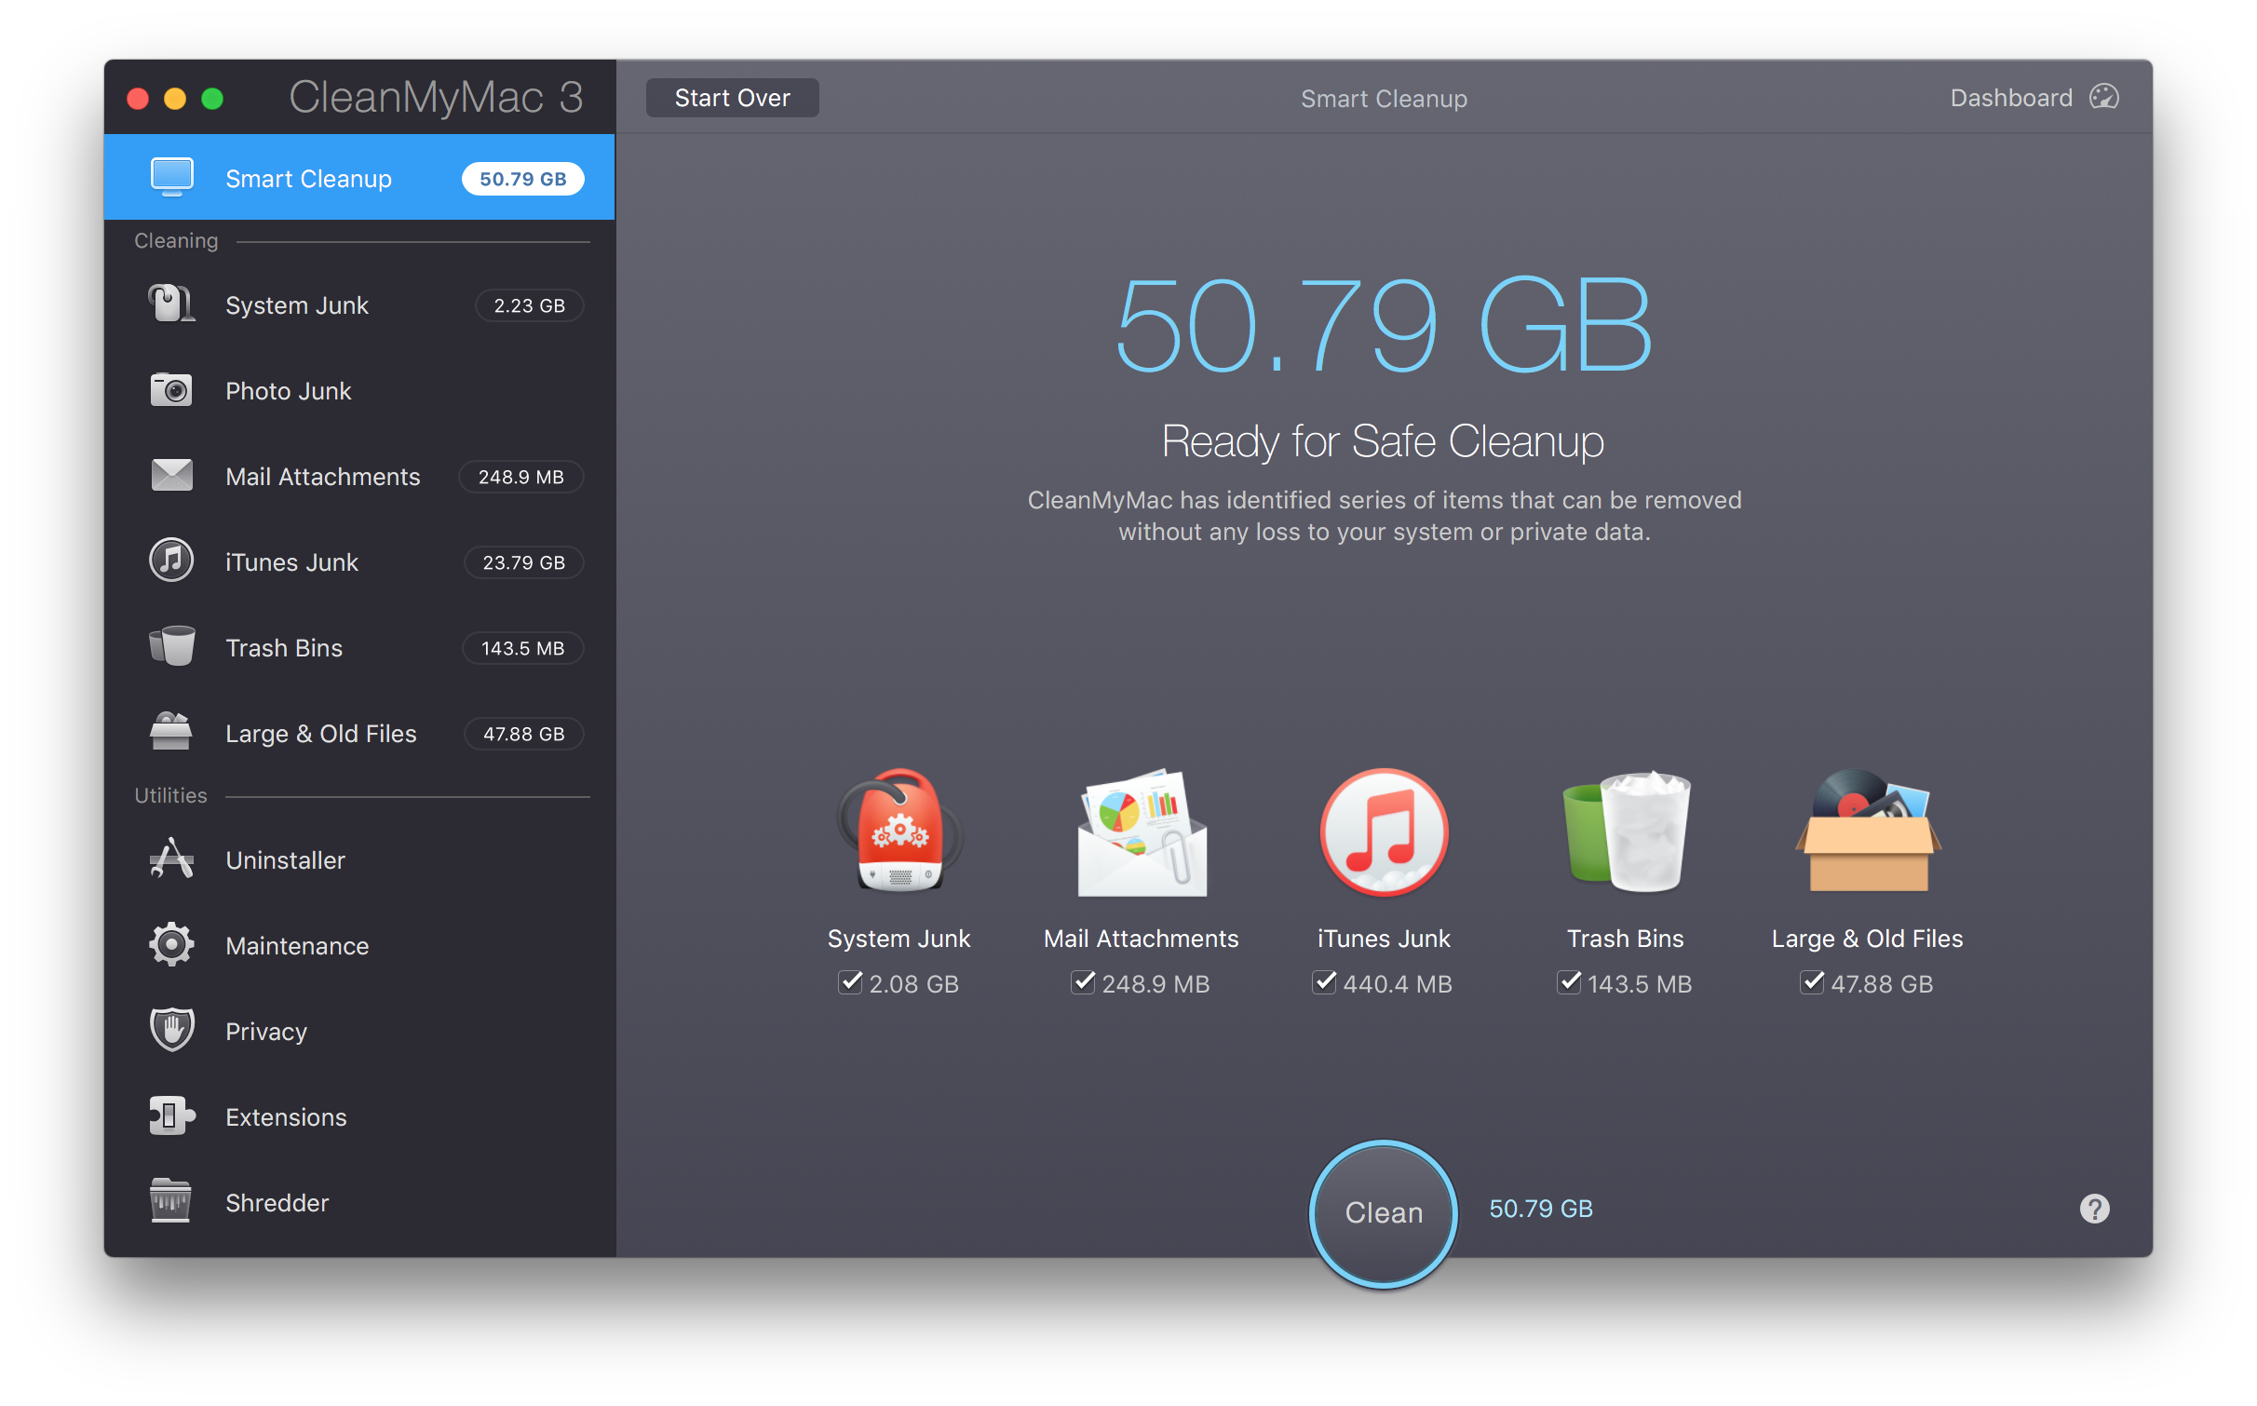Viewport: 2257px width, 1406px height.
Task: Open iTunes Junk module in sidebar
Action: click(359, 561)
